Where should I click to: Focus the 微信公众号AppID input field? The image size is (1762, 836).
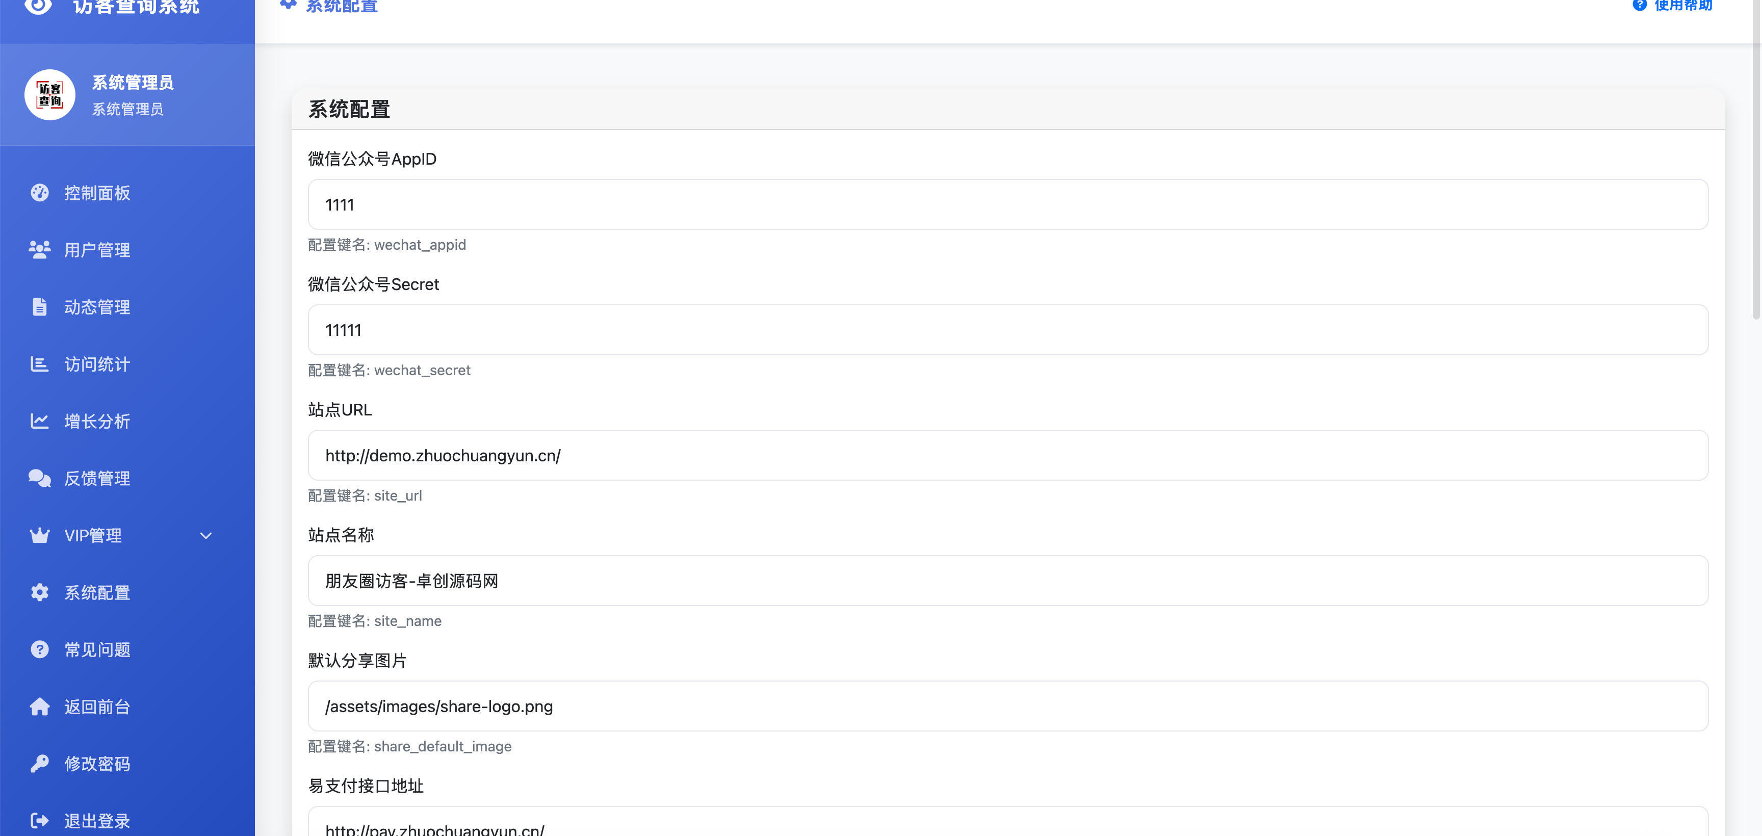pos(1007,204)
